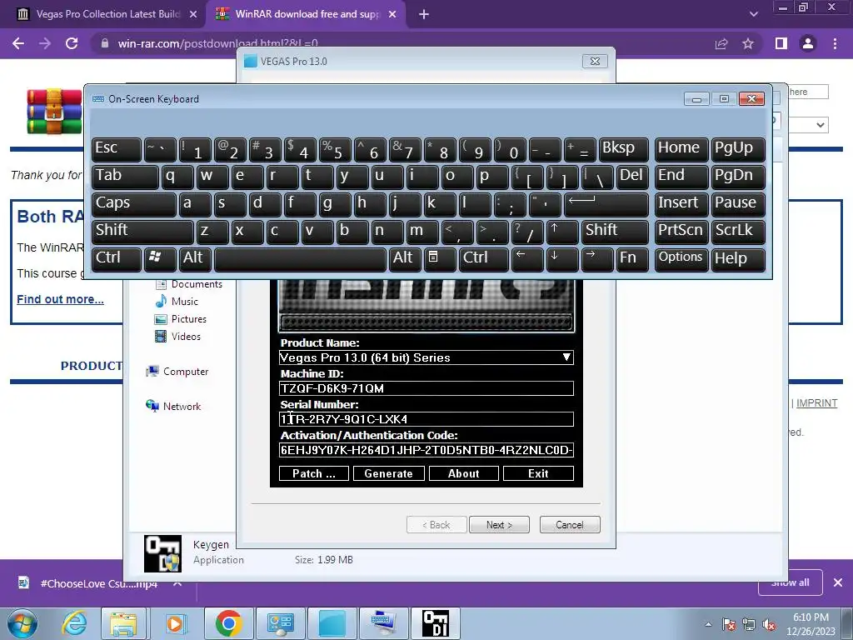Screen dimensions: 853x640
Task: Switch to On-Screen Keyboard taskbar icon
Action: [383, 623]
